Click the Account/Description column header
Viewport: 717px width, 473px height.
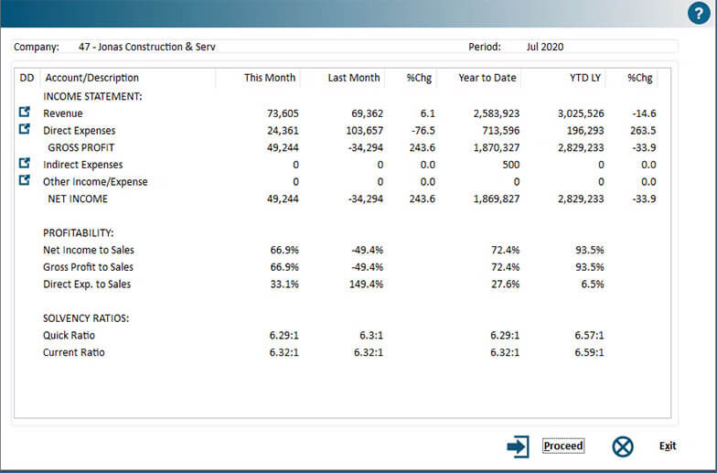(x=92, y=79)
